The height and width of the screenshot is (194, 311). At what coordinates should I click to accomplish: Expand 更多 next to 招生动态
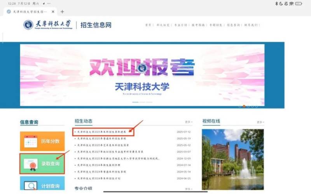point(189,122)
